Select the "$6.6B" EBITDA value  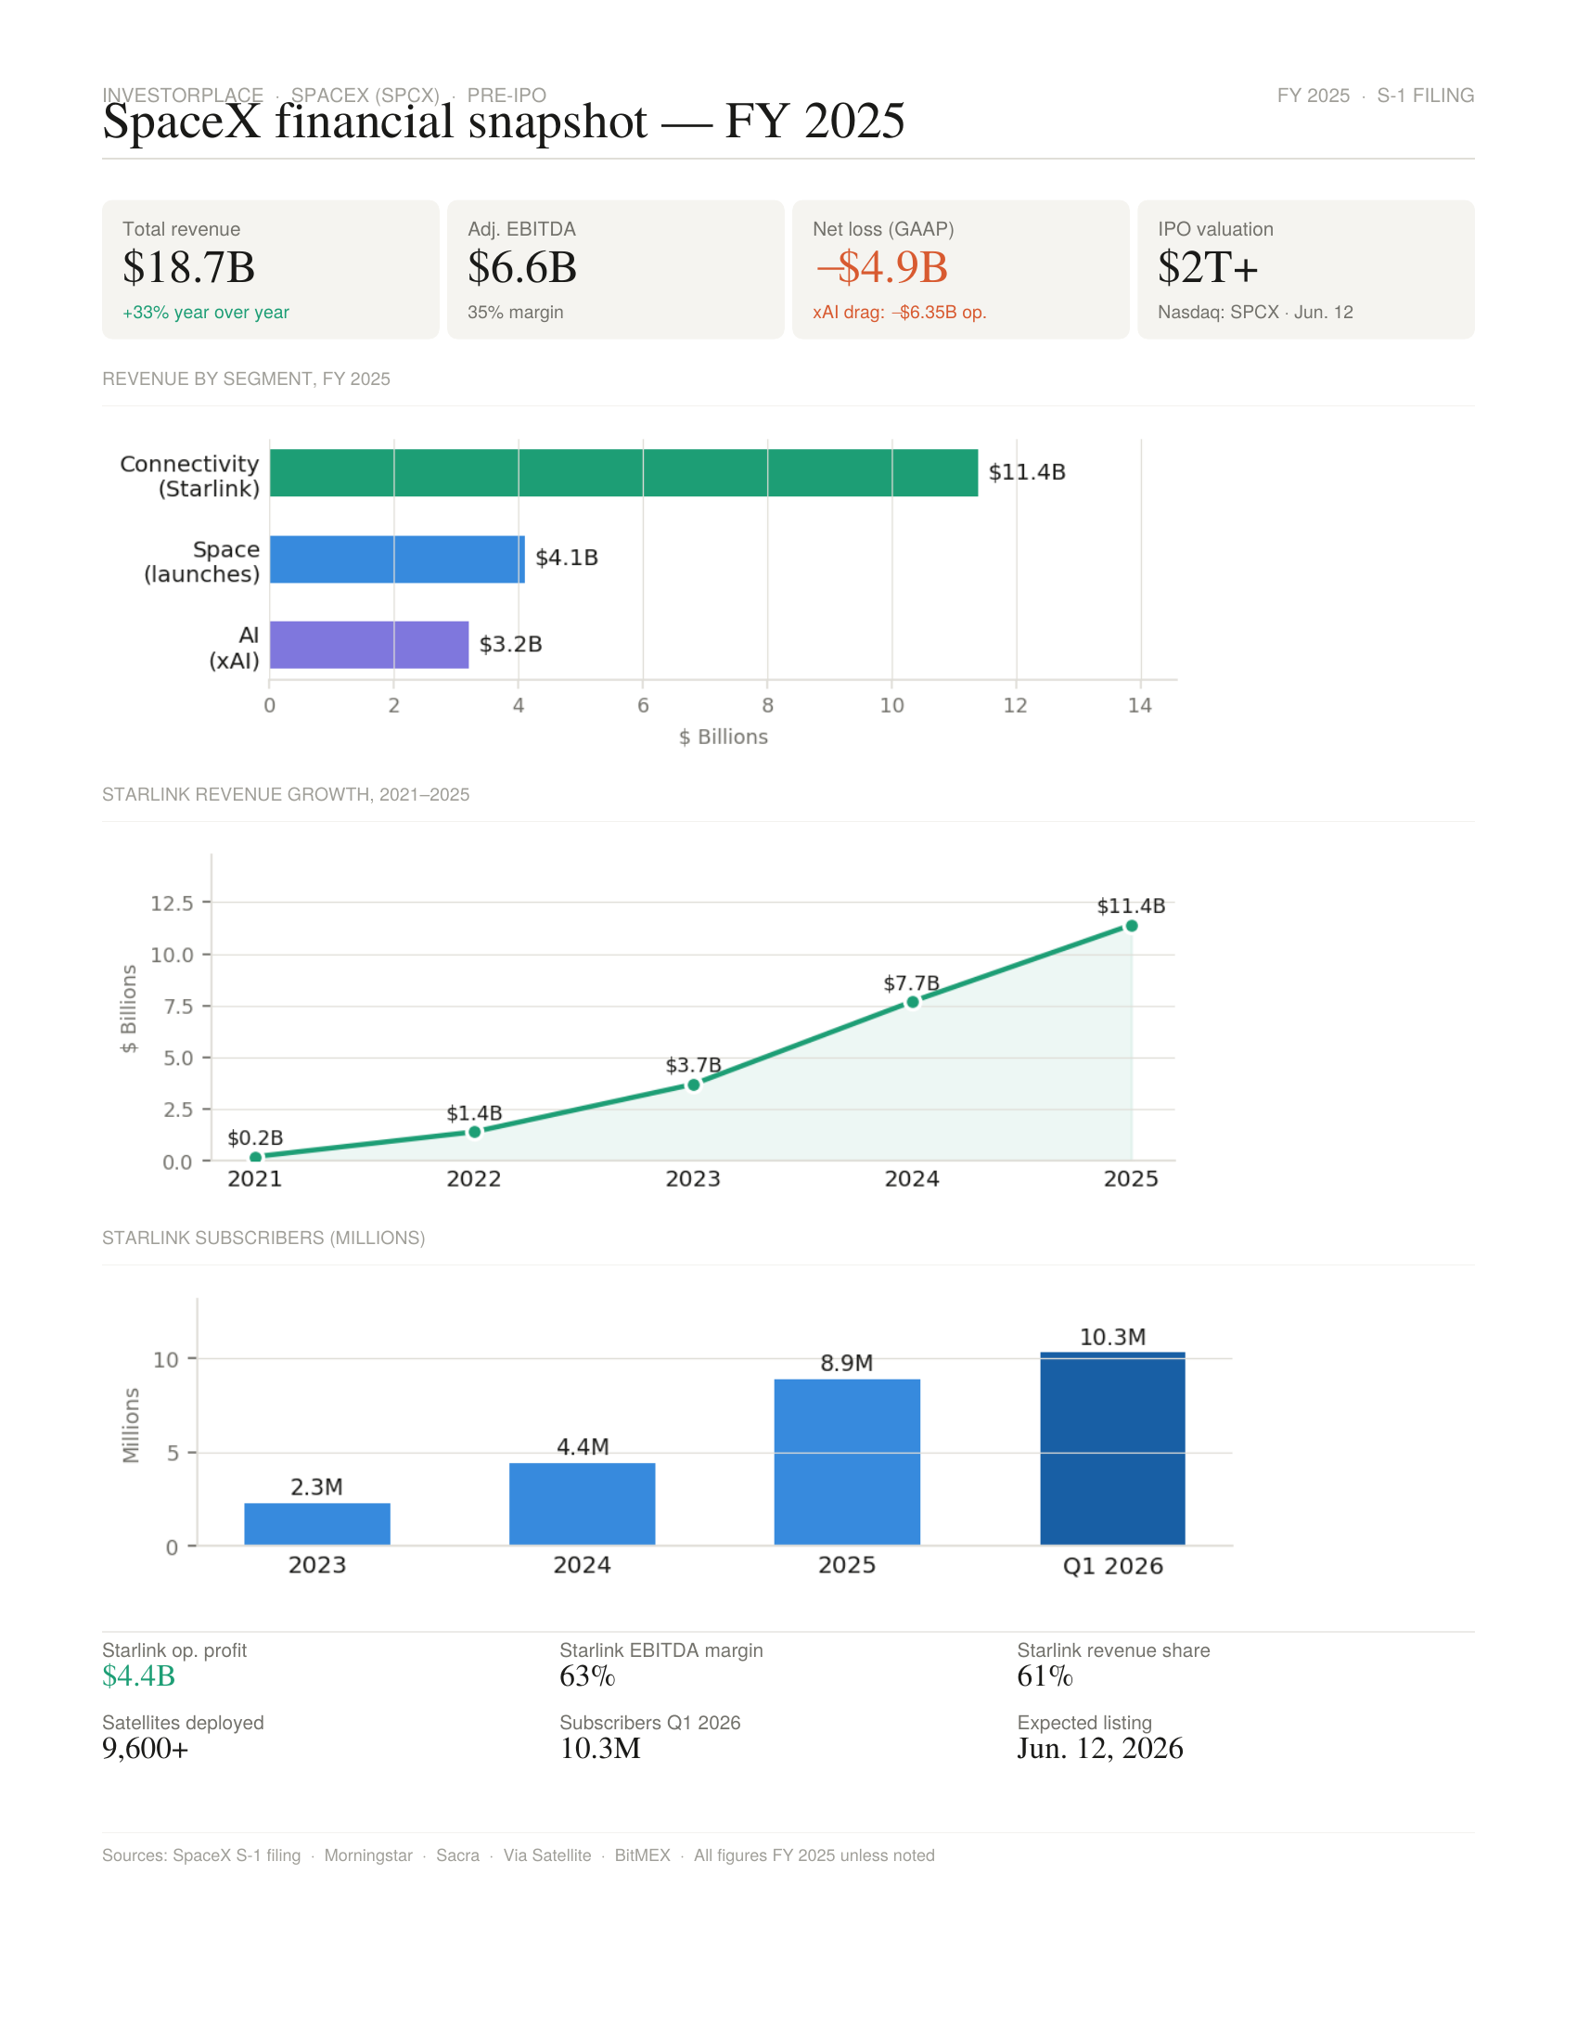coord(522,267)
